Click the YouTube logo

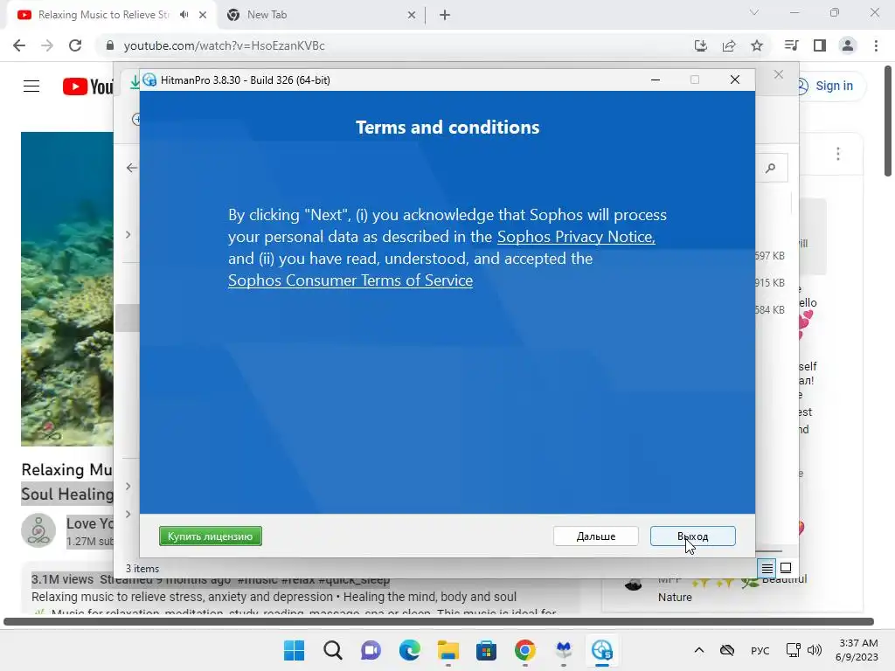88,86
